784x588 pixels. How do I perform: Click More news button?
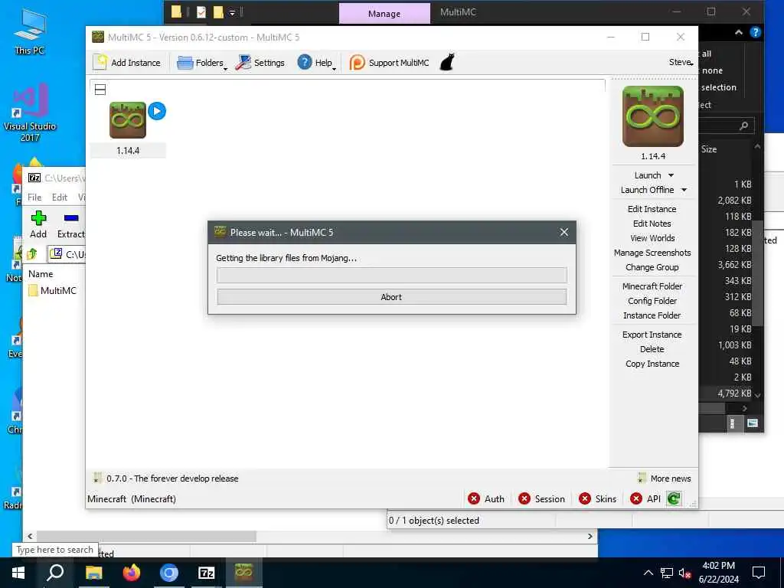pyautogui.click(x=665, y=479)
